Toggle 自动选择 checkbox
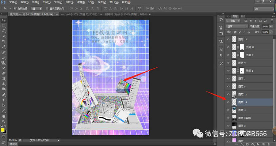The height and width of the screenshot is (146, 276). 15,9
